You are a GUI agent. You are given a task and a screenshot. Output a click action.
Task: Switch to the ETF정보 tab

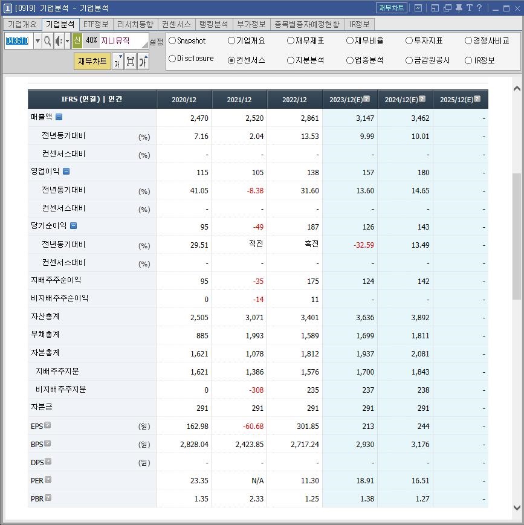tap(96, 24)
